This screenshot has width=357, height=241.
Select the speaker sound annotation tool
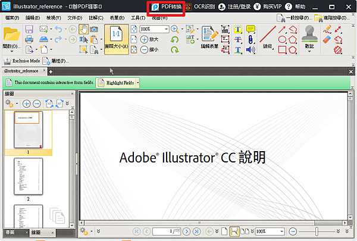tap(250, 49)
